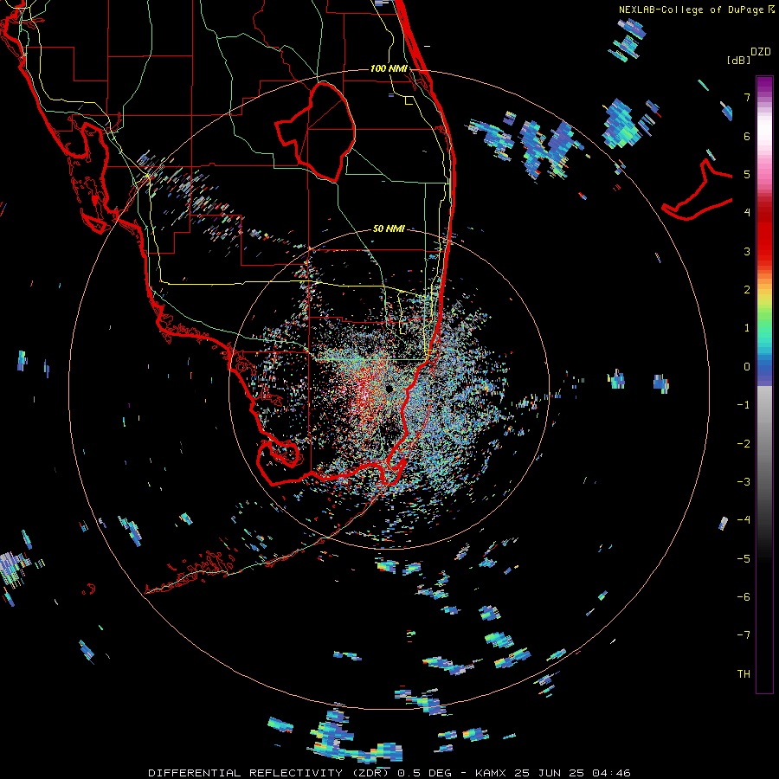Select the 50 NMI range ring label

[x=389, y=229]
